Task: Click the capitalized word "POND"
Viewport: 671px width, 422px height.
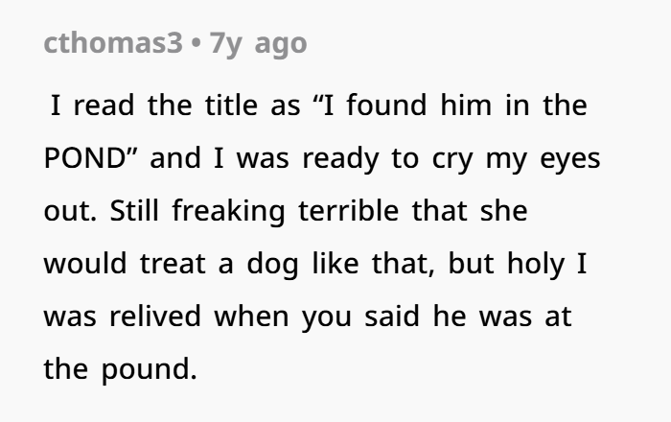Action: click(x=85, y=157)
